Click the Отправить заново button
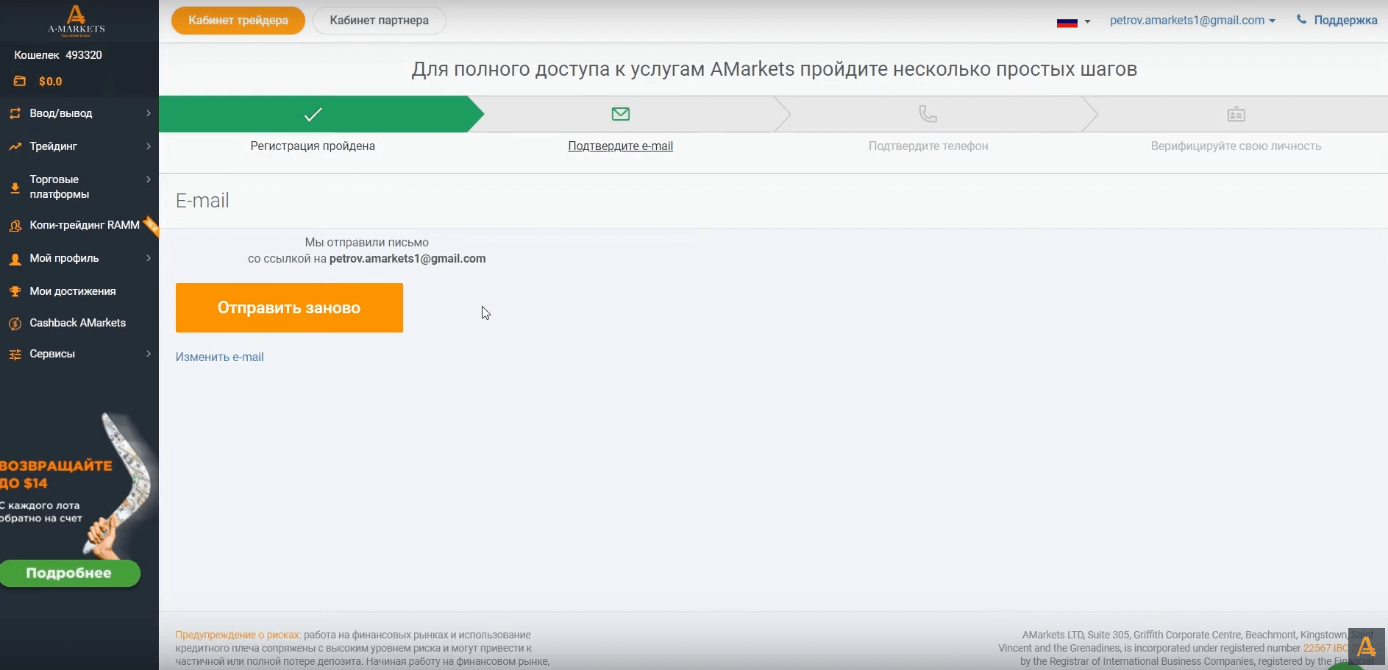The image size is (1388, 670). click(289, 307)
